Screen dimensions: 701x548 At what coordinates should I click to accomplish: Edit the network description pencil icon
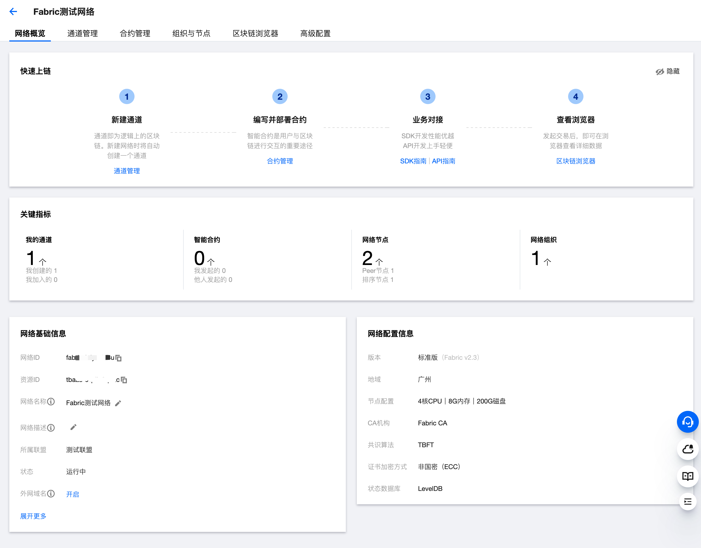point(74,427)
